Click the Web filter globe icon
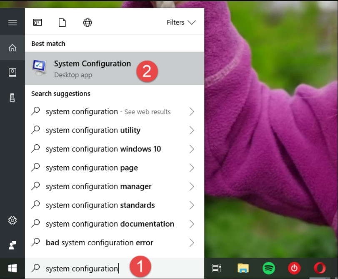 click(87, 23)
